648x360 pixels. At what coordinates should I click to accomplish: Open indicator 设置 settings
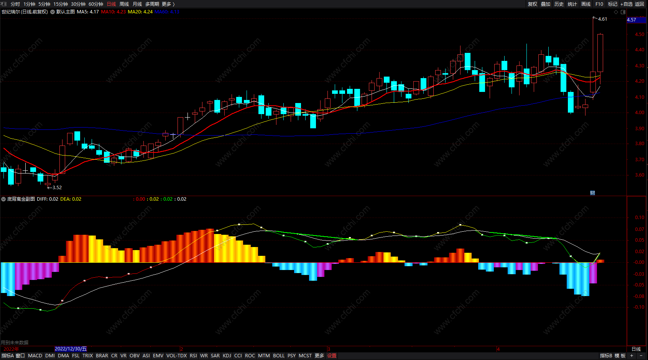[332, 356]
